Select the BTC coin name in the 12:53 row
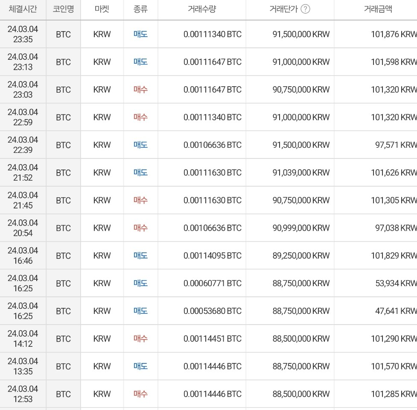Image resolution: width=417 pixels, height=410 pixels. click(63, 394)
